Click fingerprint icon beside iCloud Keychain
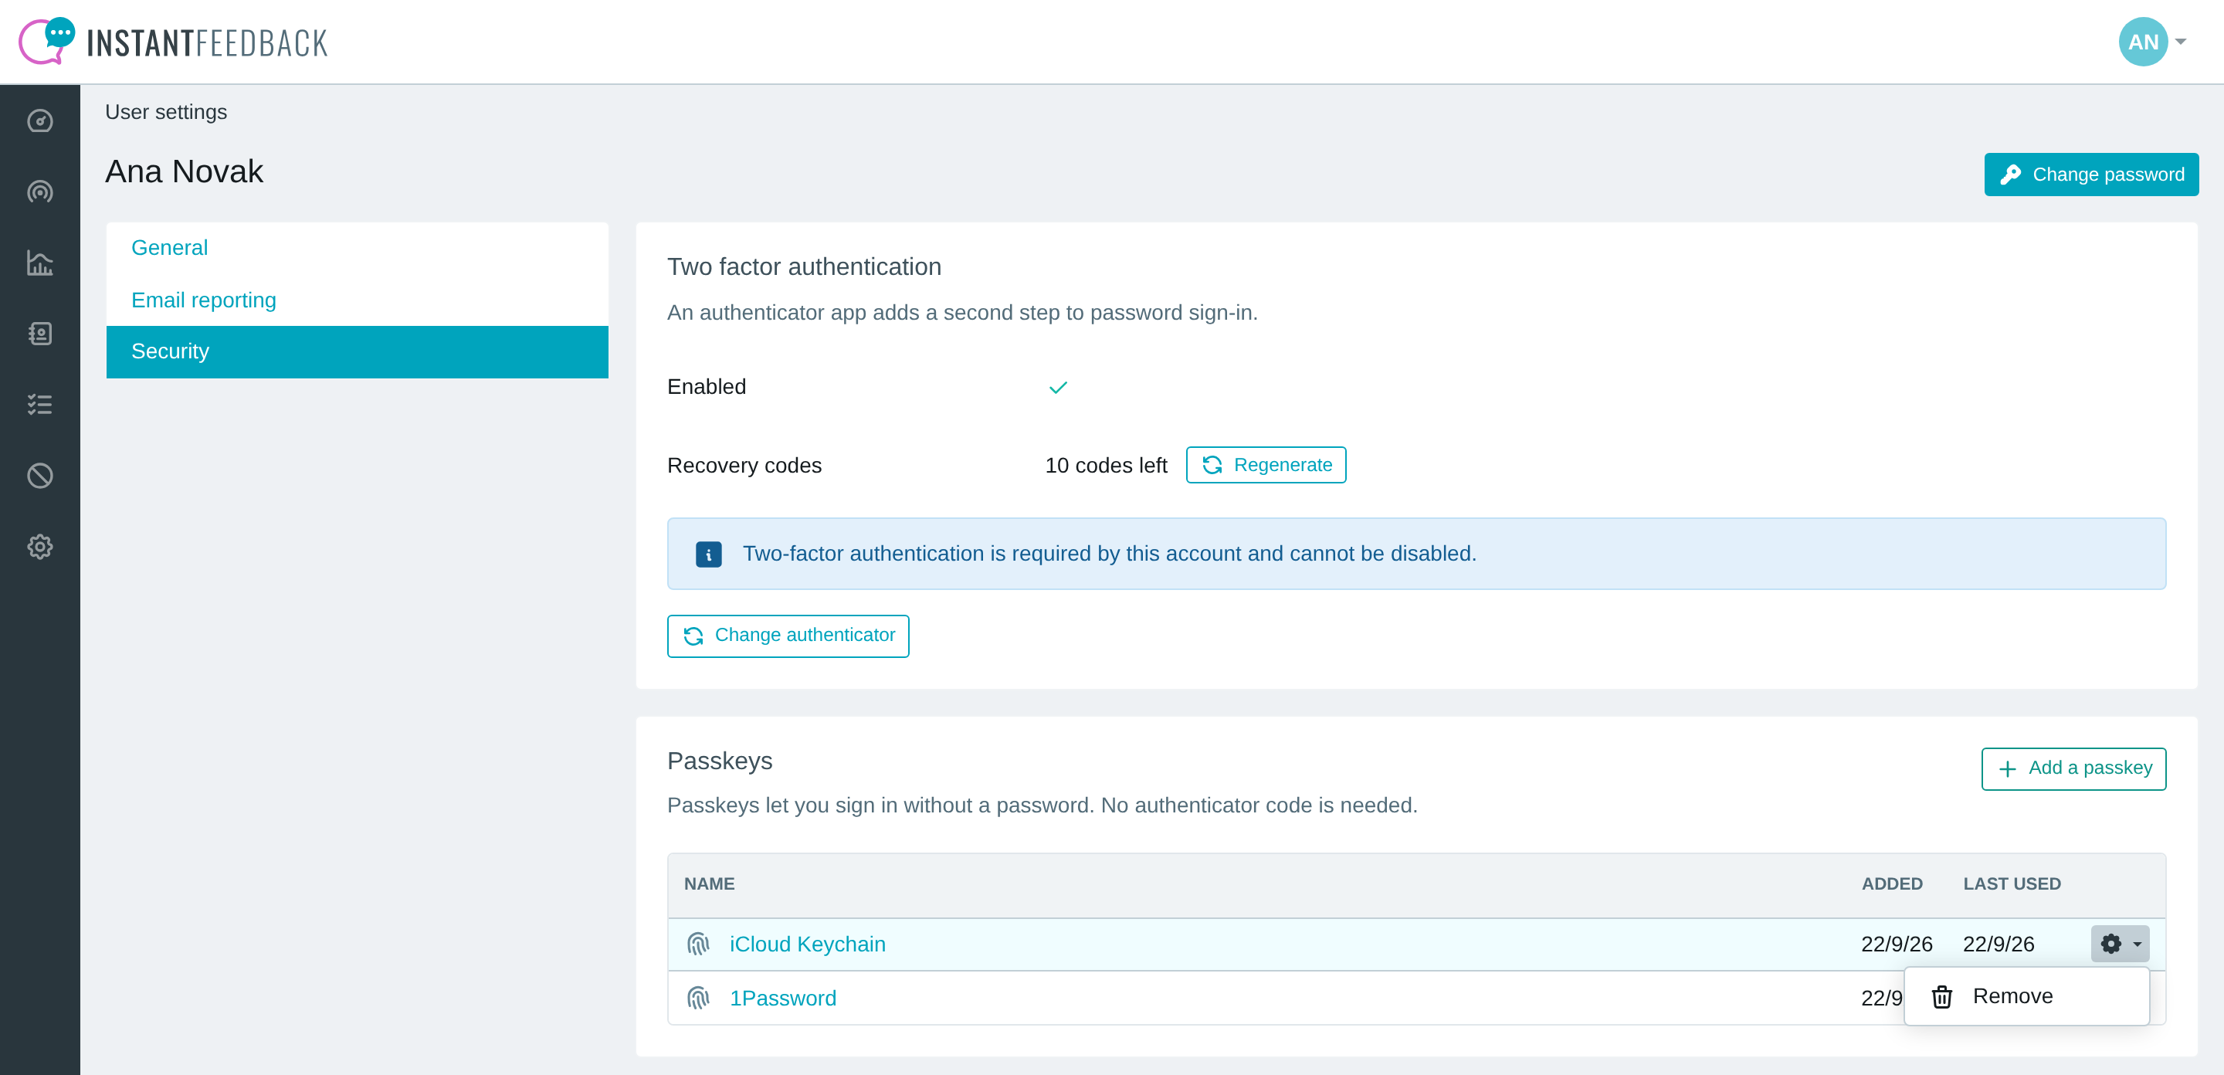 point(697,944)
